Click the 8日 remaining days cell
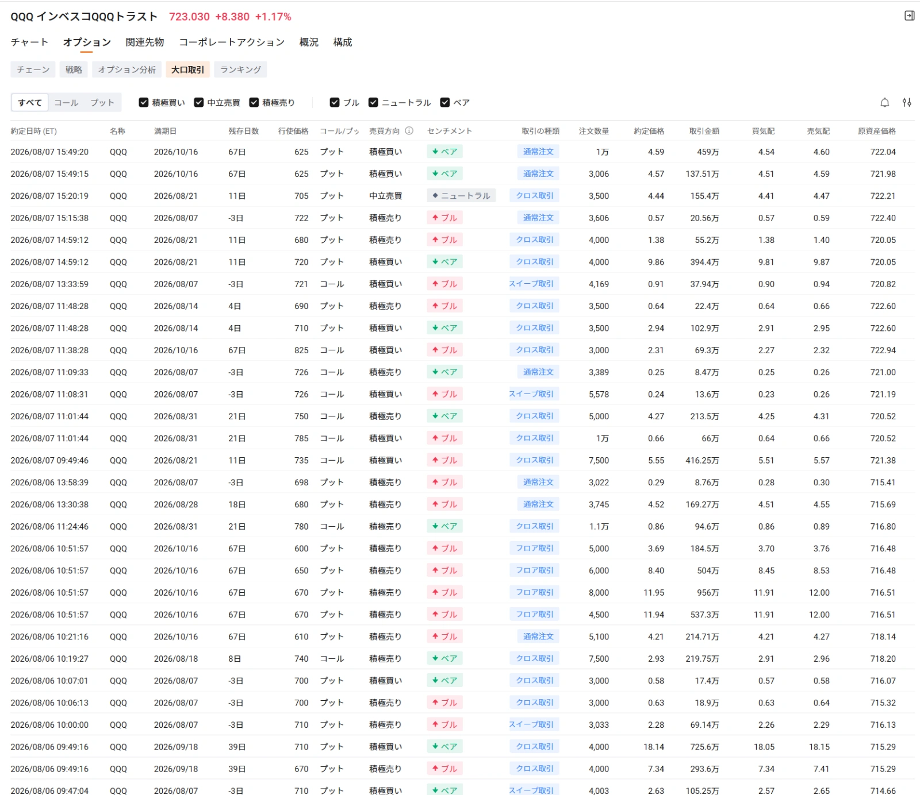This screenshot has width=920, height=795. pos(235,659)
